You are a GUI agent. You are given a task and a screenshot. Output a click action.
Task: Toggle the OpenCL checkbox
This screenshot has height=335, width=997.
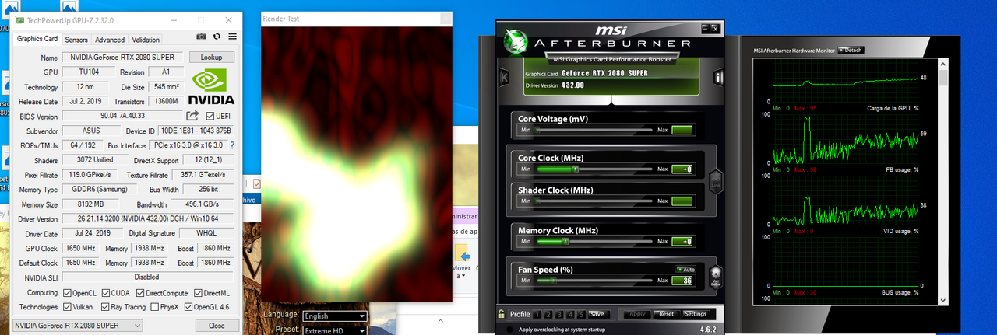tap(66, 293)
